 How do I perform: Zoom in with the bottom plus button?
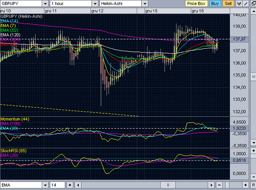click(x=245, y=185)
